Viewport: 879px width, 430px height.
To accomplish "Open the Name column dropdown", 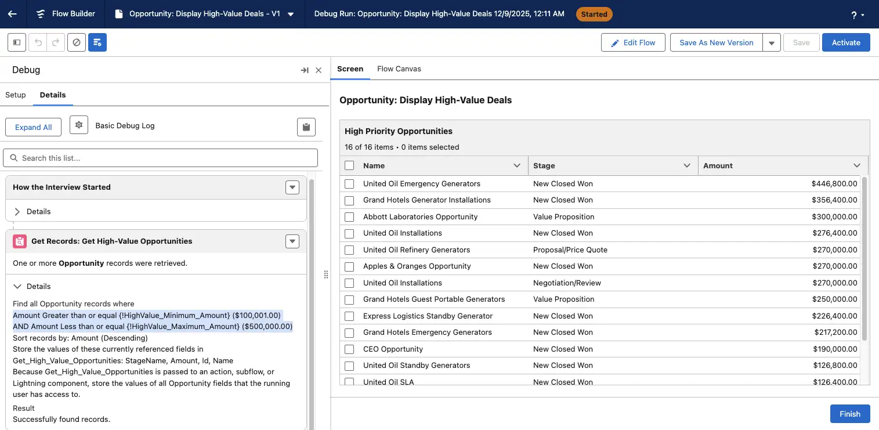I will [x=517, y=165].
